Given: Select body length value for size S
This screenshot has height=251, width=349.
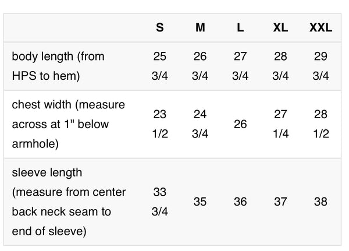Looking at the screenshot, I should tap(160, 66).
